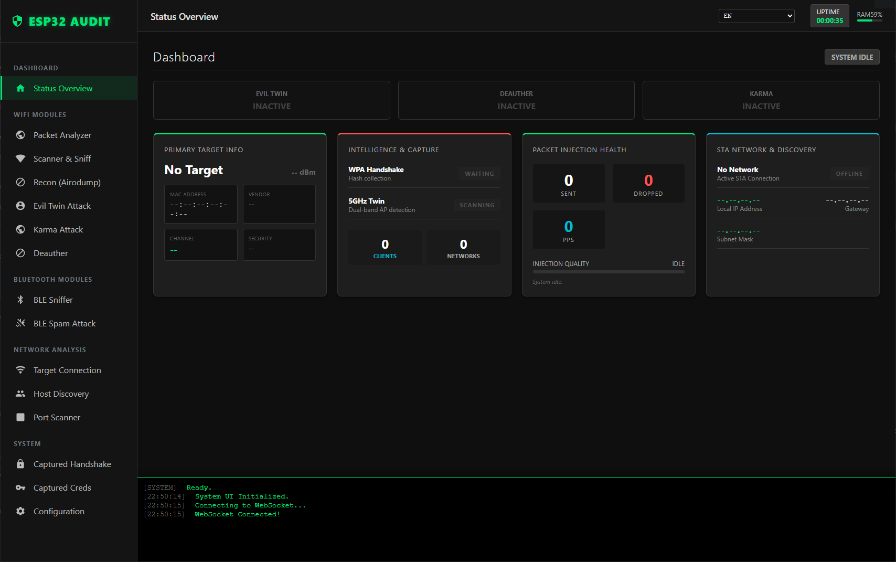Click the 'Gateway' label
This screenshot has width=896, height=562.
point(857,209)
